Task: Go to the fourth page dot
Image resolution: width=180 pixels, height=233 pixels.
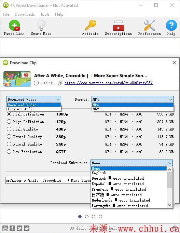Action: [x=100, y=217]
